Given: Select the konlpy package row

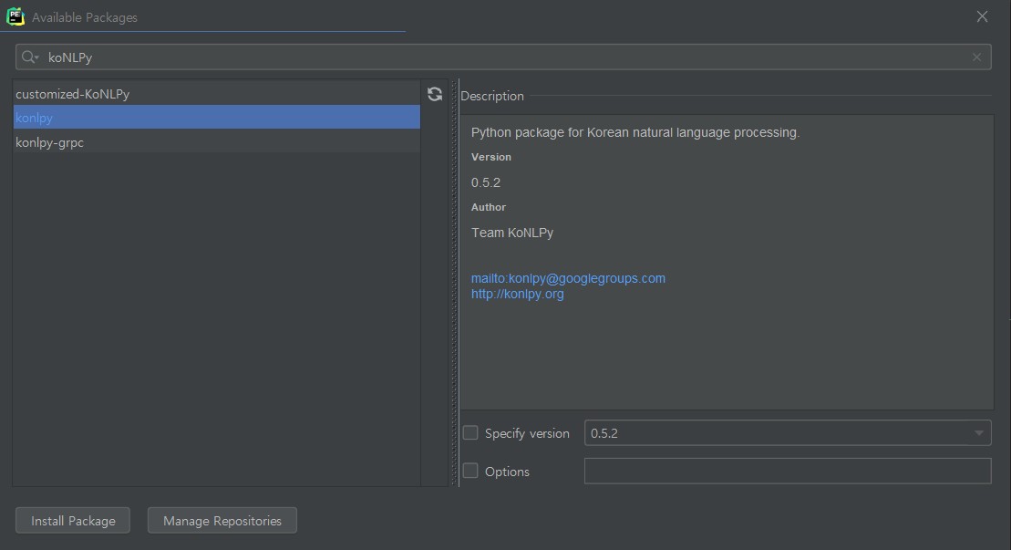Looking at the screenshot, I should [x=217, y=118].
